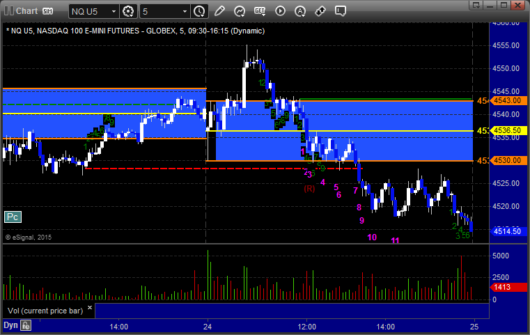Click the Chart title menu
This screenshot has height=335, width=530.
coord(26,11)
